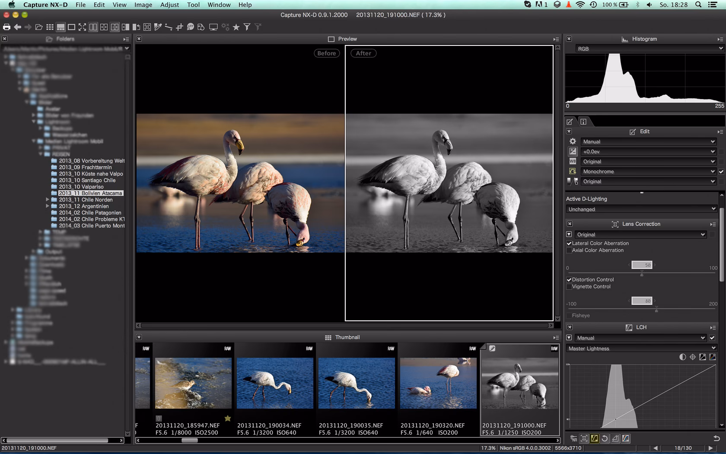This screenshot has width=726, height=454.
Task: Click the Before label in preview
Action: pyautogui.click(x=326, y=53)
